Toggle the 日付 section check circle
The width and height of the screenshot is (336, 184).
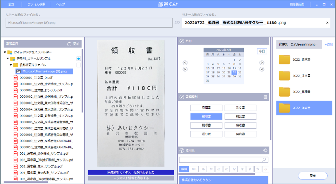coord(182,41)
